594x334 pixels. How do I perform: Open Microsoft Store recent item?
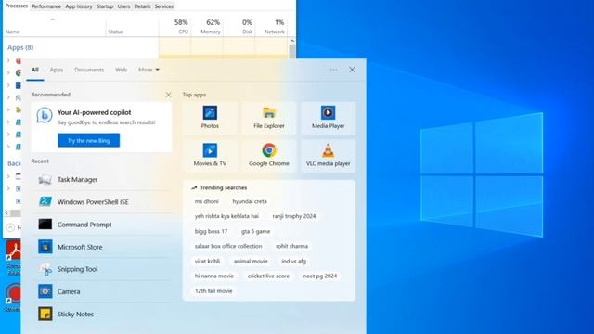point(101,247)
